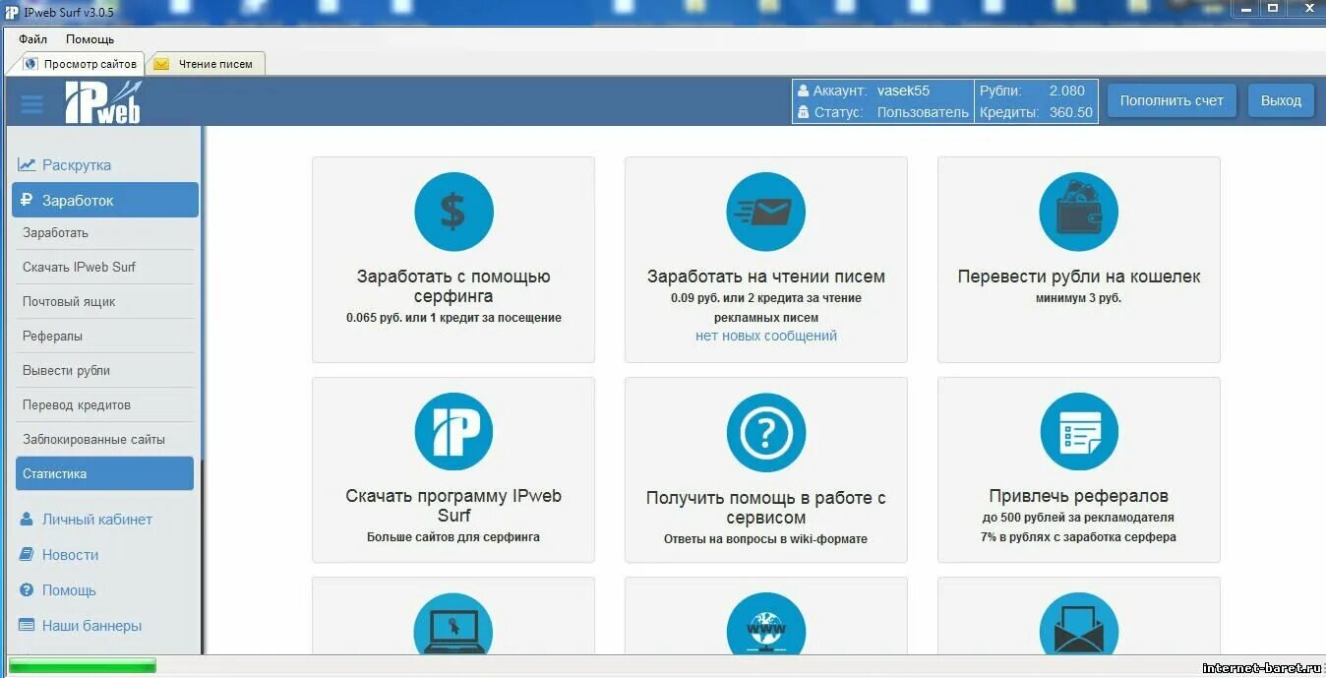Click the Рубли balance value 2.080
This screenshot has width=1326, height=678.
pos(1066,91)
